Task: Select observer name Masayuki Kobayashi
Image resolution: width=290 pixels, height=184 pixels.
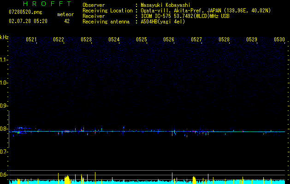Action: (166, 5)
